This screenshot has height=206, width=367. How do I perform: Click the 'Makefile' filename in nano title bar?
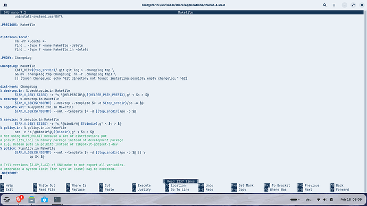pos(186,12)
